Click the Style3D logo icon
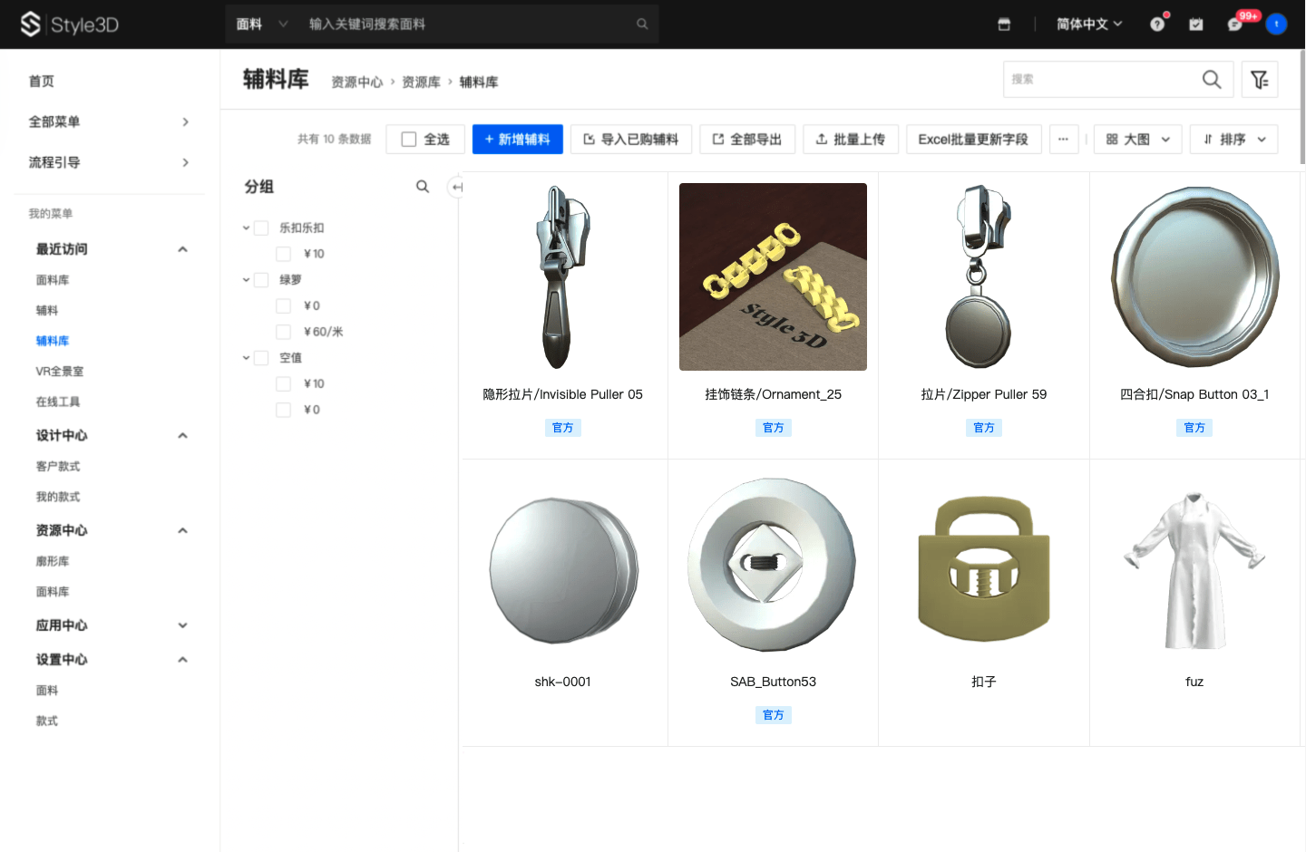 30,24
